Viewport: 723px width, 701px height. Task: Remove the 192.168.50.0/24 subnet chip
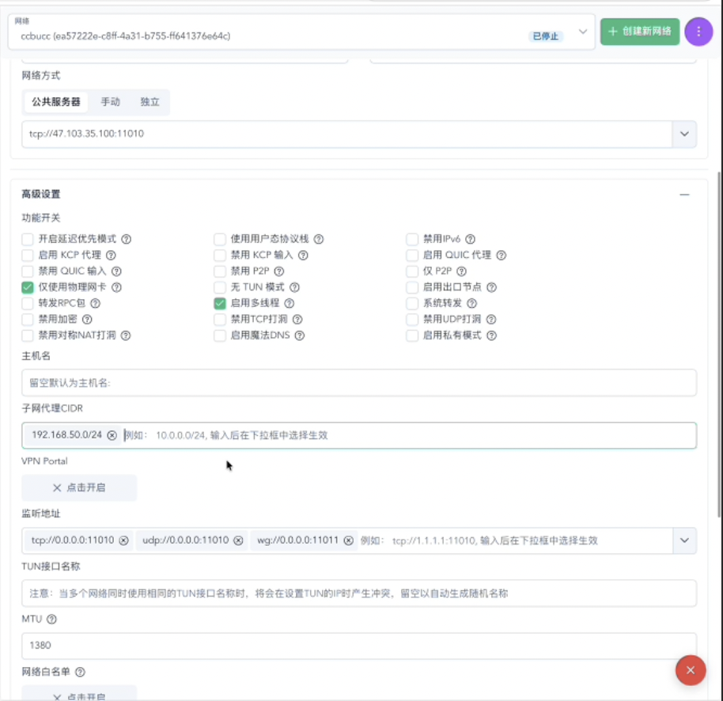112,435
